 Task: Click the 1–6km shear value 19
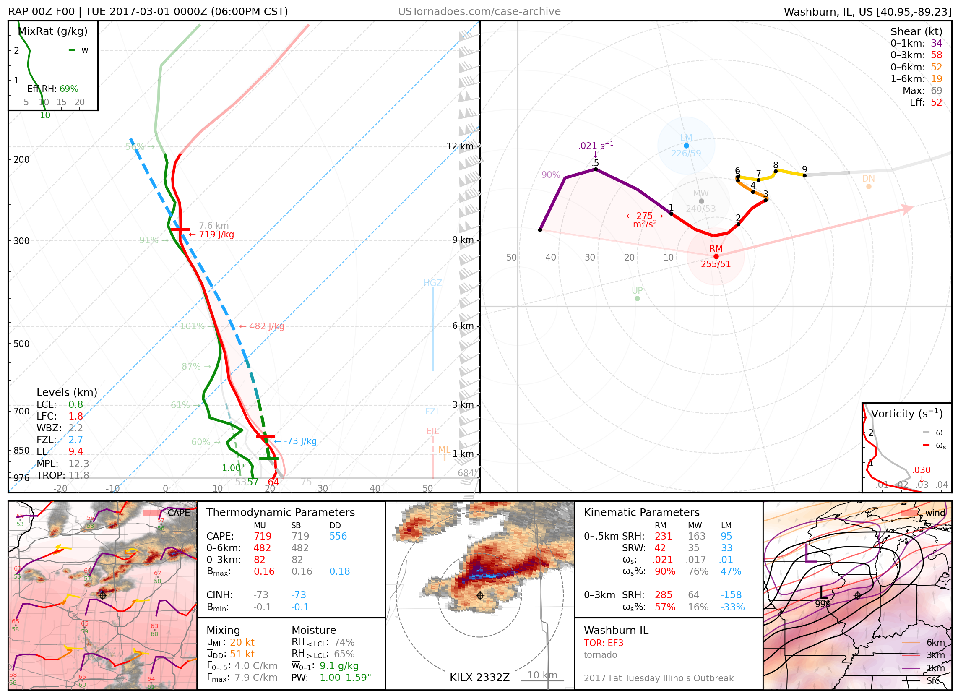pyautogui.click(x=937, y=78)
